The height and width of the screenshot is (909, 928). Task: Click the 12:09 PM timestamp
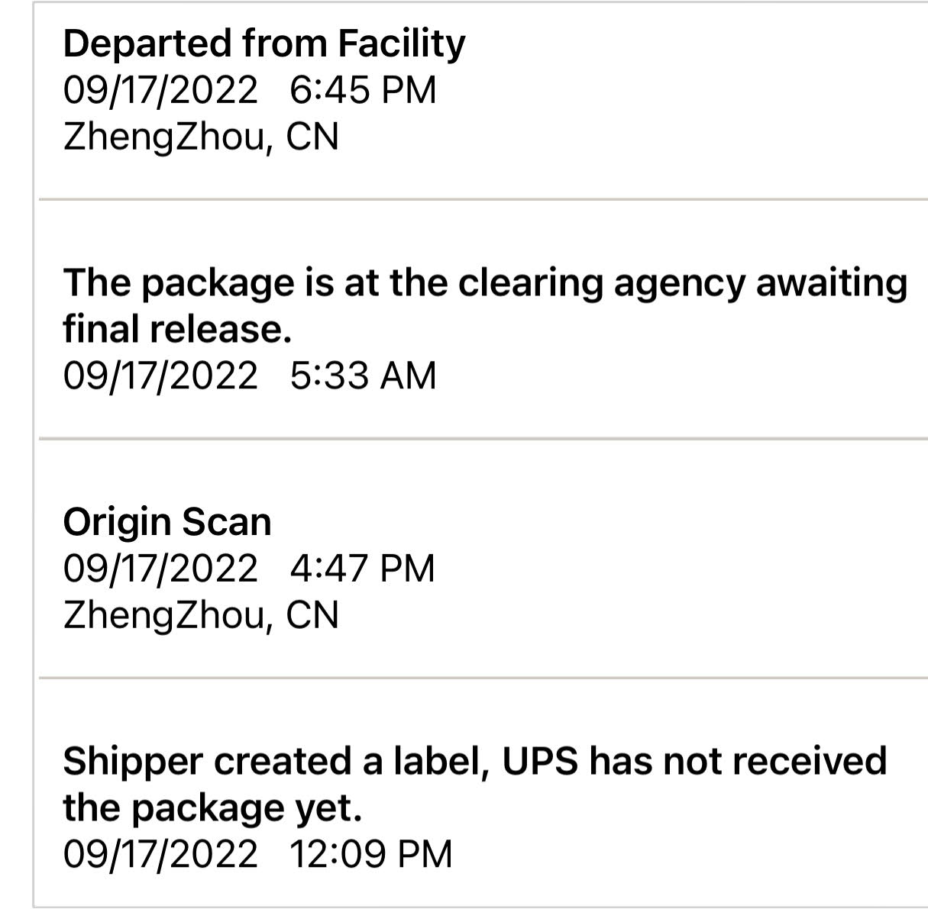[x=370, y=853]
